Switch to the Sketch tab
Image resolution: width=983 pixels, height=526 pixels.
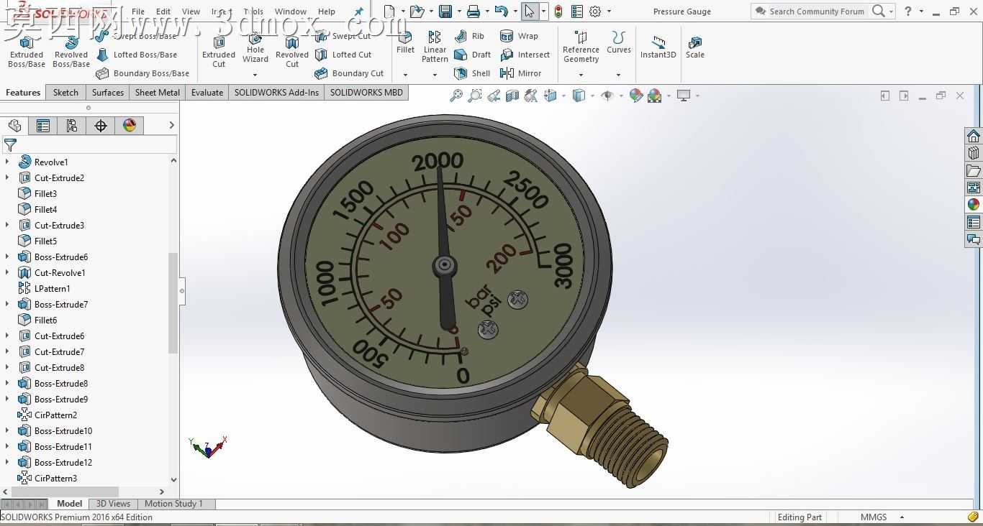[x=65, y=92]
